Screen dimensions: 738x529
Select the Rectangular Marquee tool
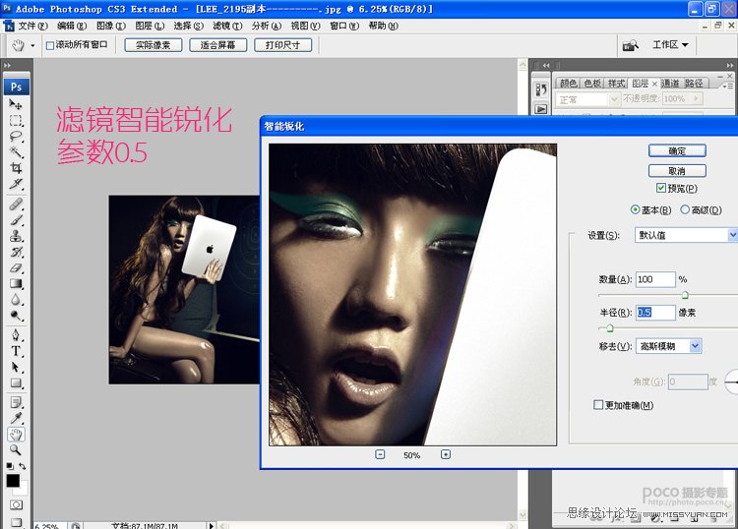[x=16, y=120]
